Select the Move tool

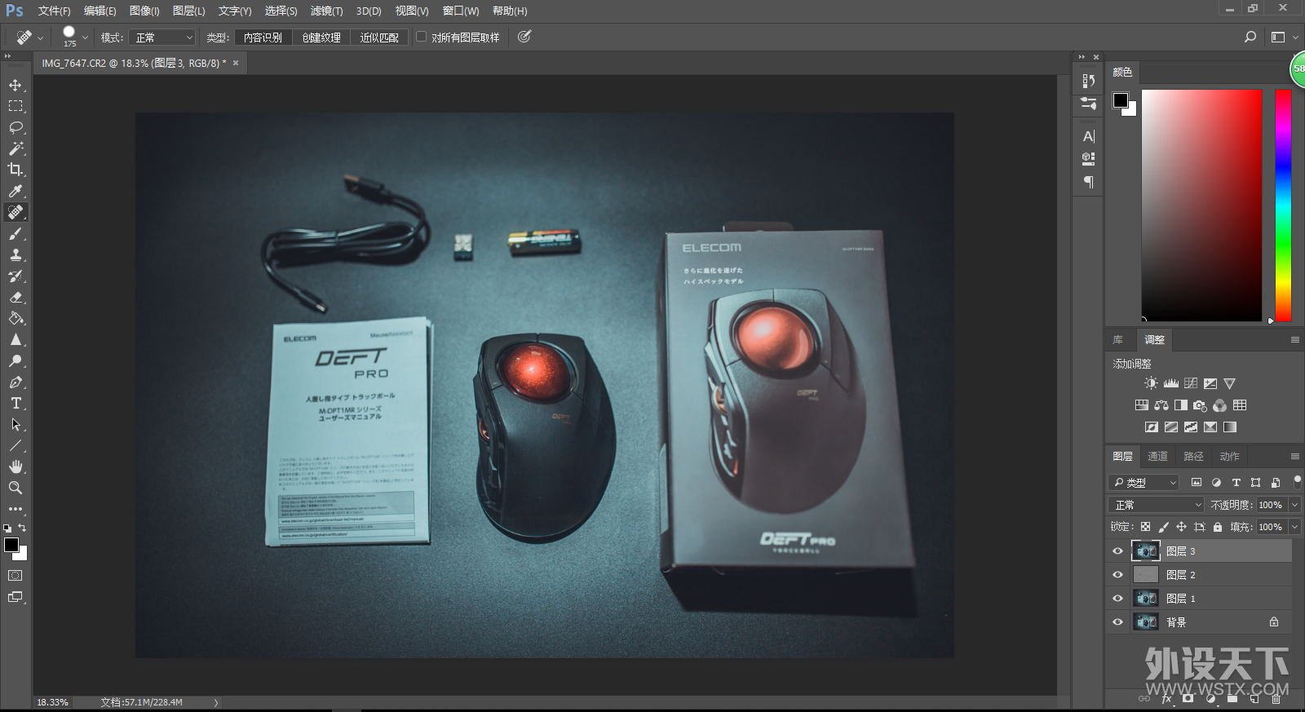point(15,85)
